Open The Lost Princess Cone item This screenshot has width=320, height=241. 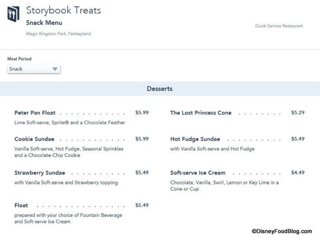click(201, 113)
